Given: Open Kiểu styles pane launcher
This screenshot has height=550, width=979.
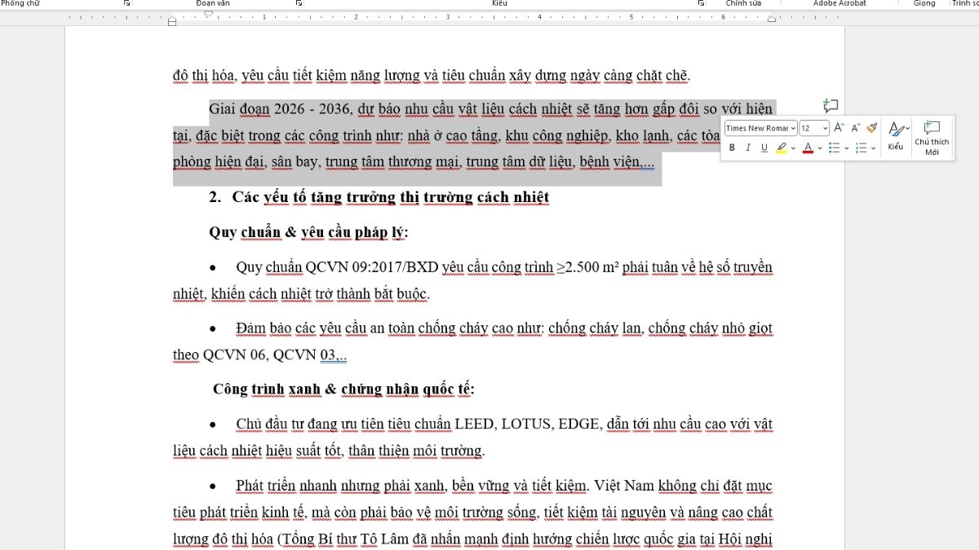Looking at the screenshot, I should pos(701,3).
